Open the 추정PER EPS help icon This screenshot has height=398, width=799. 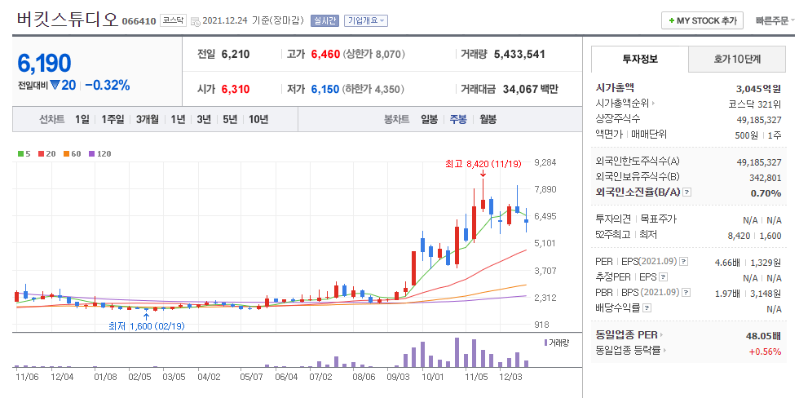point(663,277)
